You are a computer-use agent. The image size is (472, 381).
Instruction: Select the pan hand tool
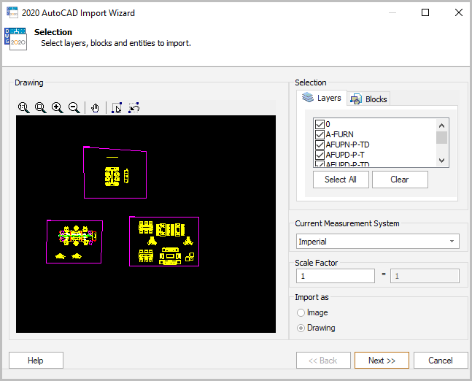pyautogui.click(x=95, y=108)
